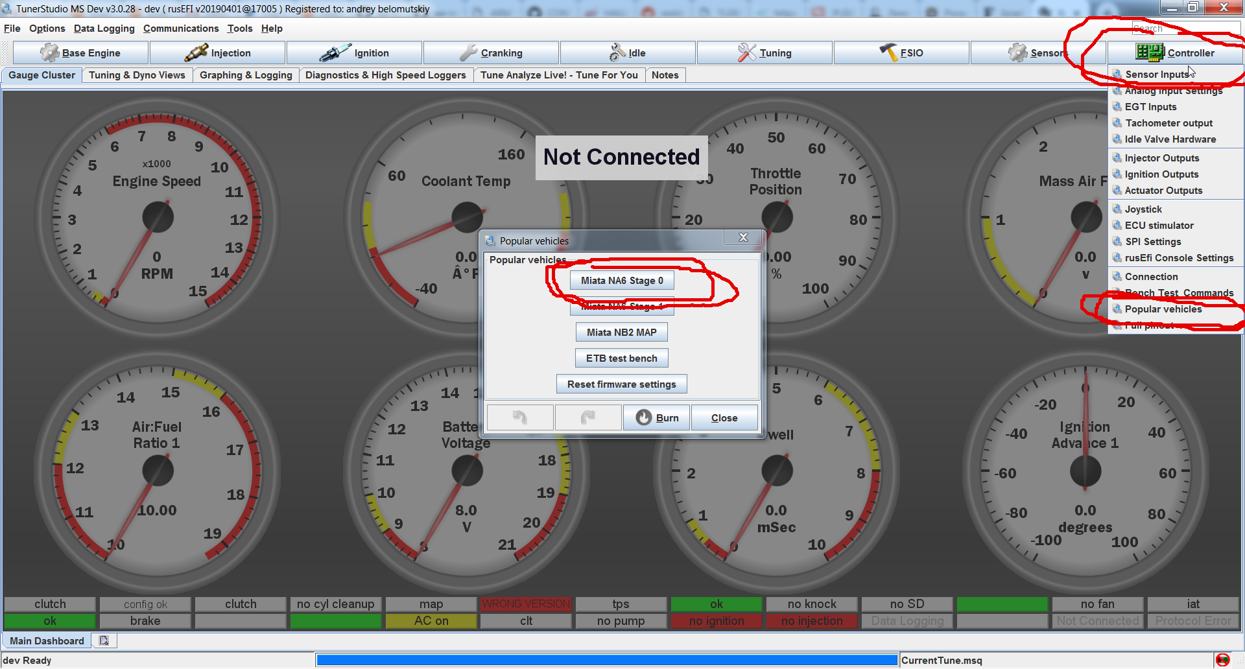1245x669 pixels.
Task: Expand the Controller toolbar dropdown
Action: [1174, 53]
